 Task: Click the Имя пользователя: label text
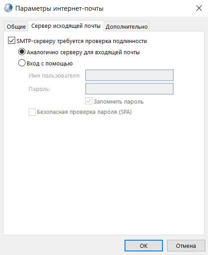tap(54, 75)
